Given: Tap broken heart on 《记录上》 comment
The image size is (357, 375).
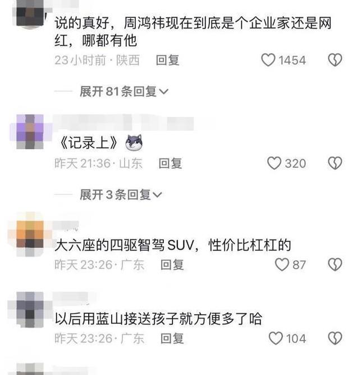Looking at the screenshot, I should tap(335, 164).
